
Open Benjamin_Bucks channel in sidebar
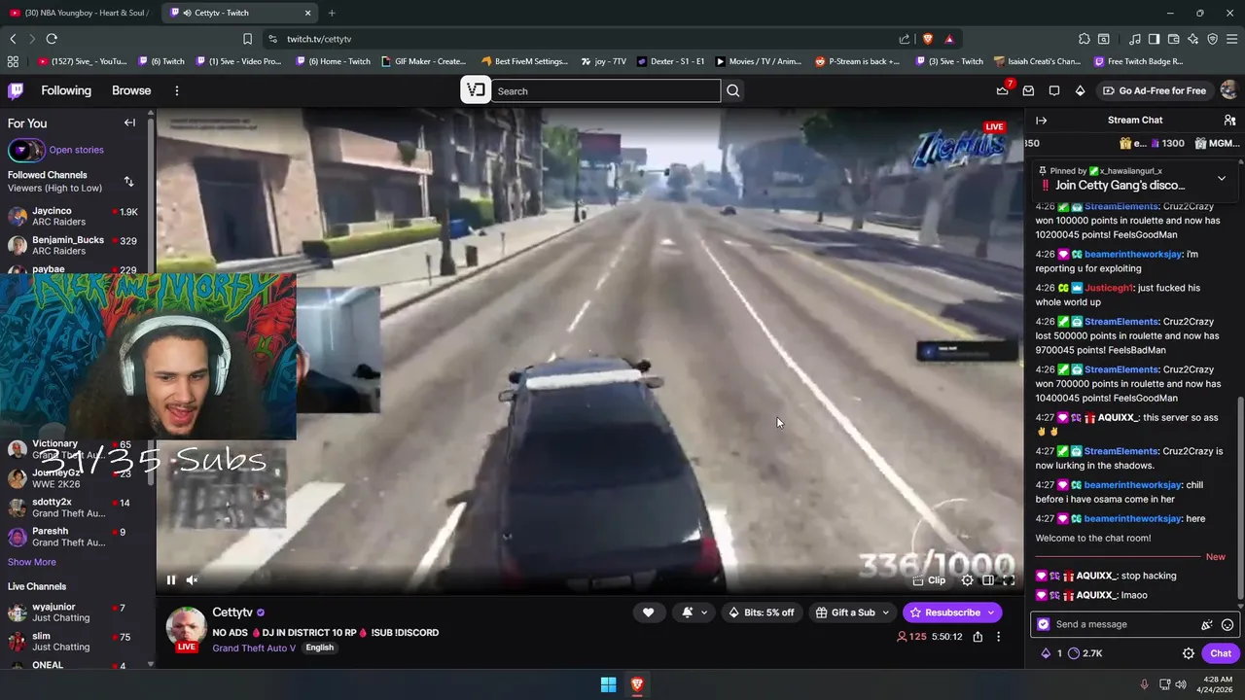tap(73, 245)
